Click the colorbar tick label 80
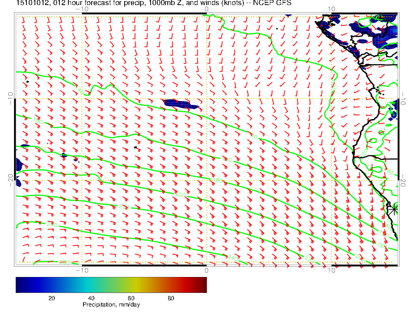This screenshot has height=317, width=410. (x=170, y=298)
